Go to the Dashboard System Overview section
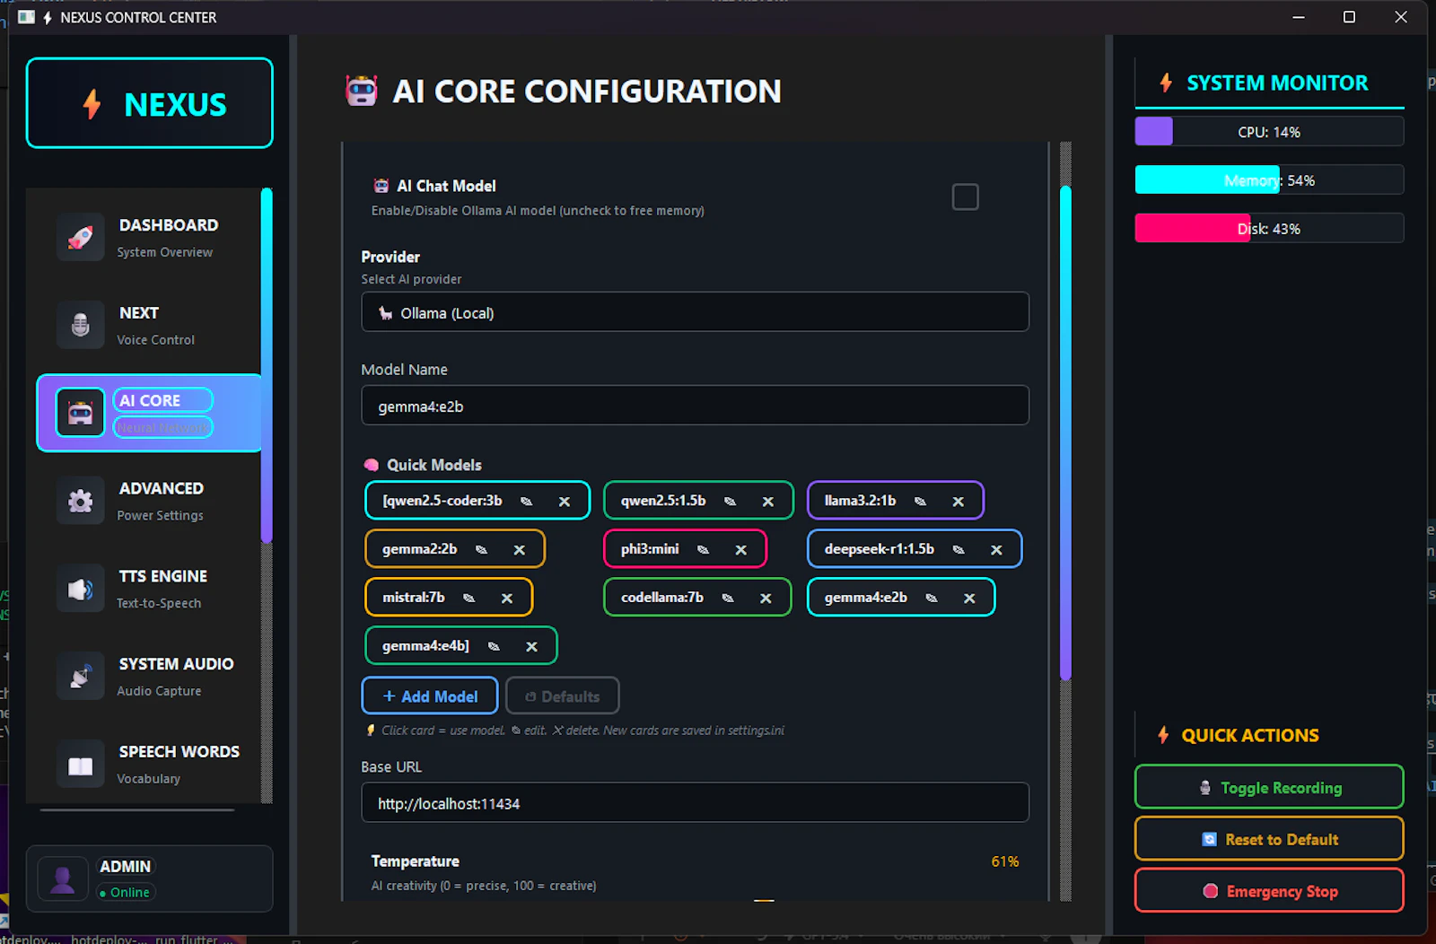1436x944 pixels. coord(149,237)
